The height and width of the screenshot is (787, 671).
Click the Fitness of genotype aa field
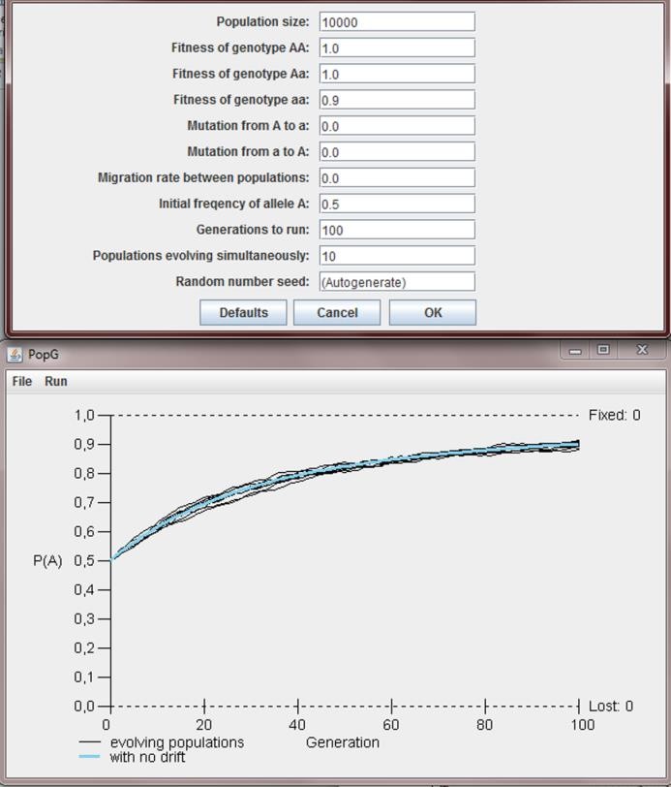397,100
